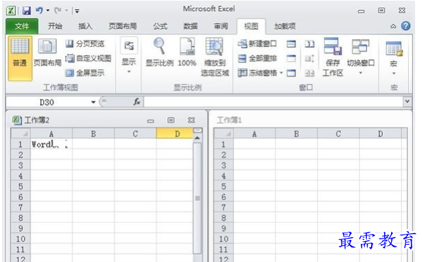422x262 pixels.
Task: Switch to the 数据 (Data) tab
Action: point(191,26)
